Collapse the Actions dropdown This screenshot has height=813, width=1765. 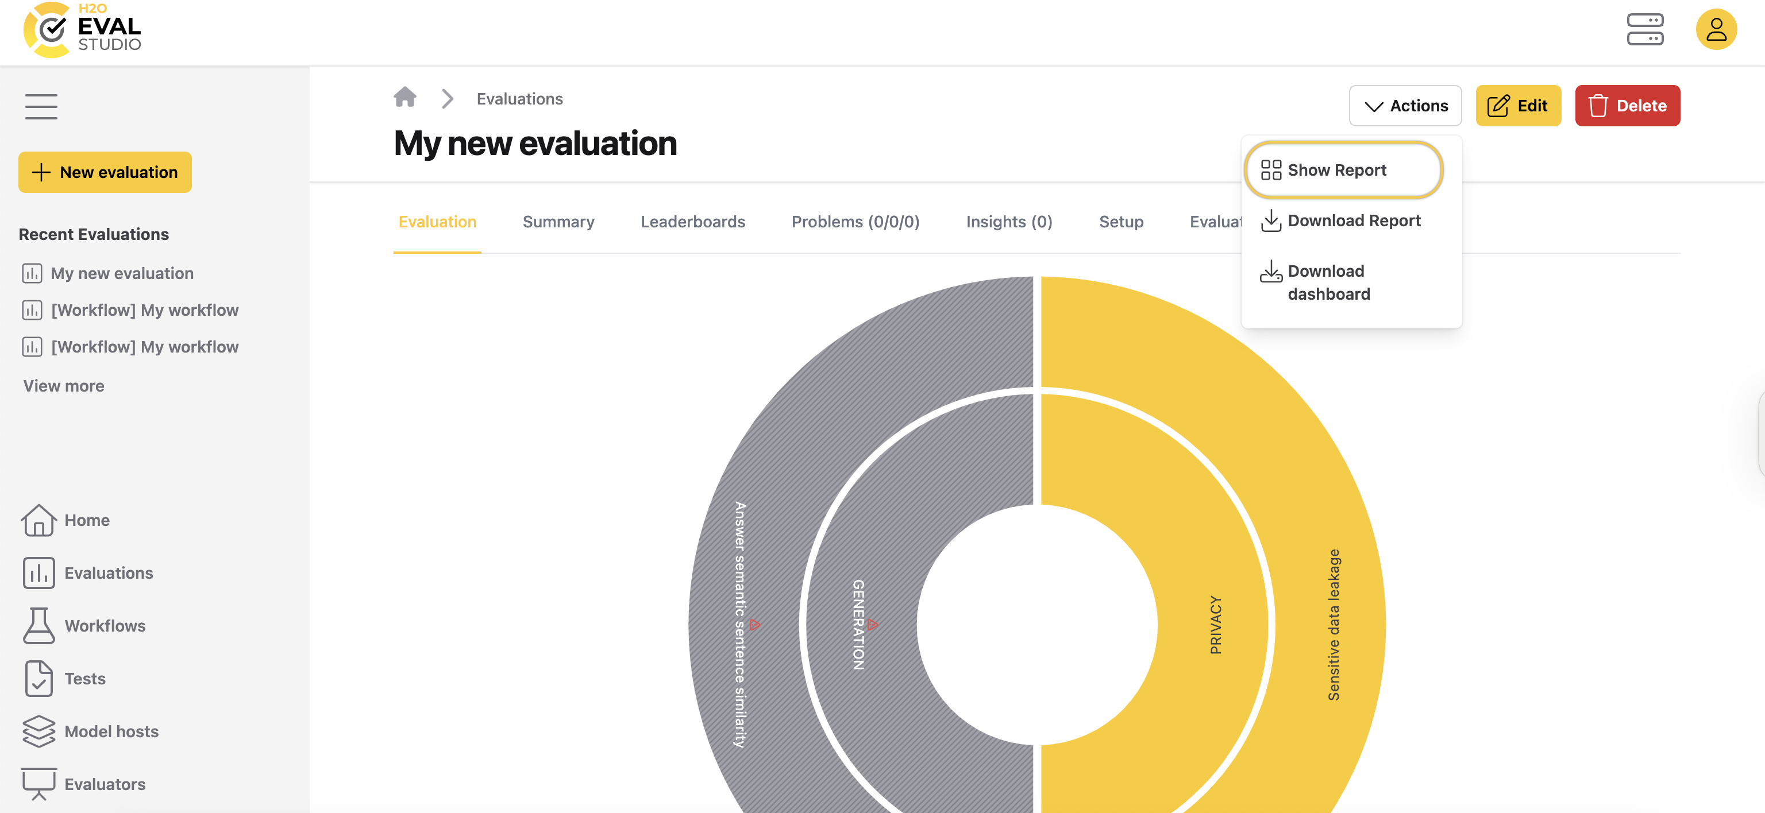coord(1405,106)
